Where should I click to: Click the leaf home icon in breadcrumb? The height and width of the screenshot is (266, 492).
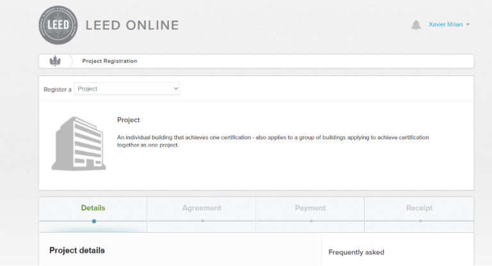pos(54,61)
